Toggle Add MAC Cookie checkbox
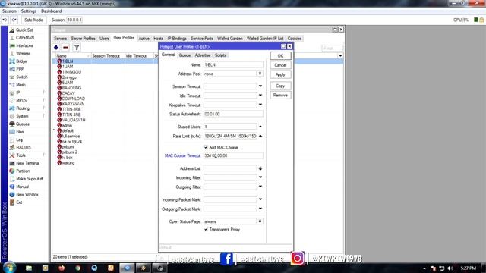 tap(206, 147)
